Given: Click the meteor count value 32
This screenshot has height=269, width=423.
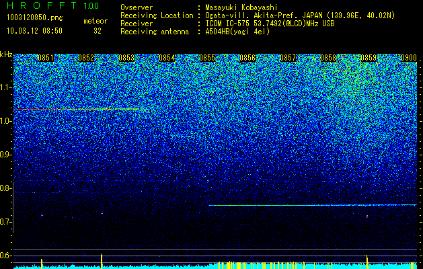Looking at the screenshot, I should click(x=98, y=31).
